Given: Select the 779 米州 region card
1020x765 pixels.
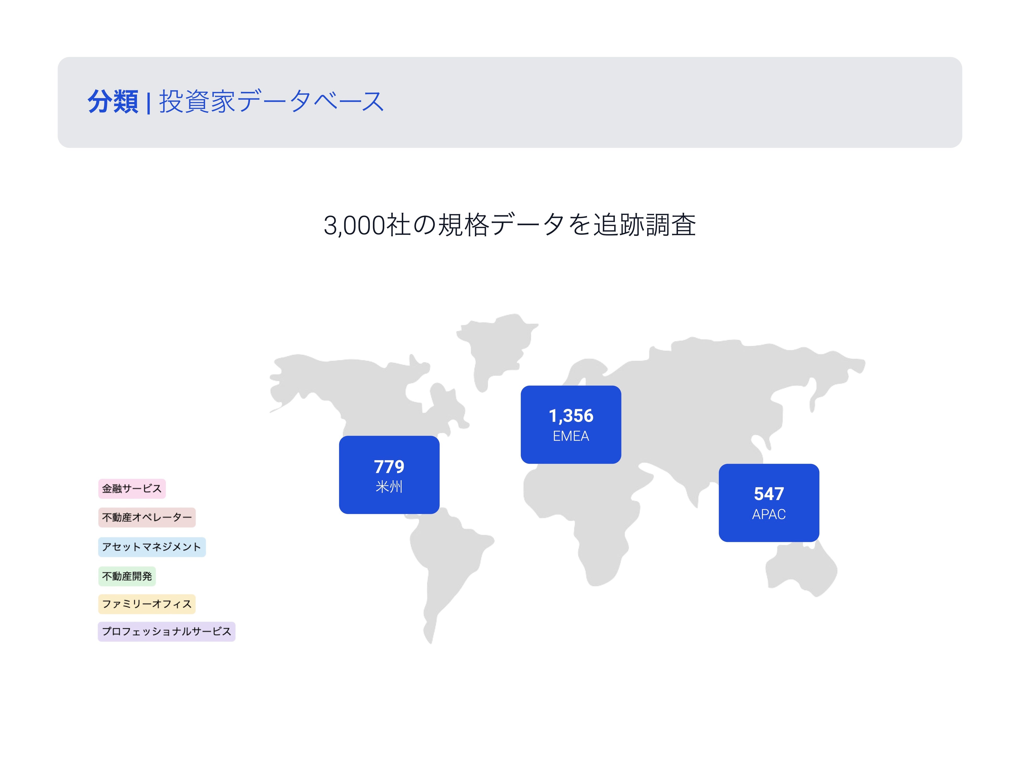Looking at the screenshot, I should click(389, 474).
